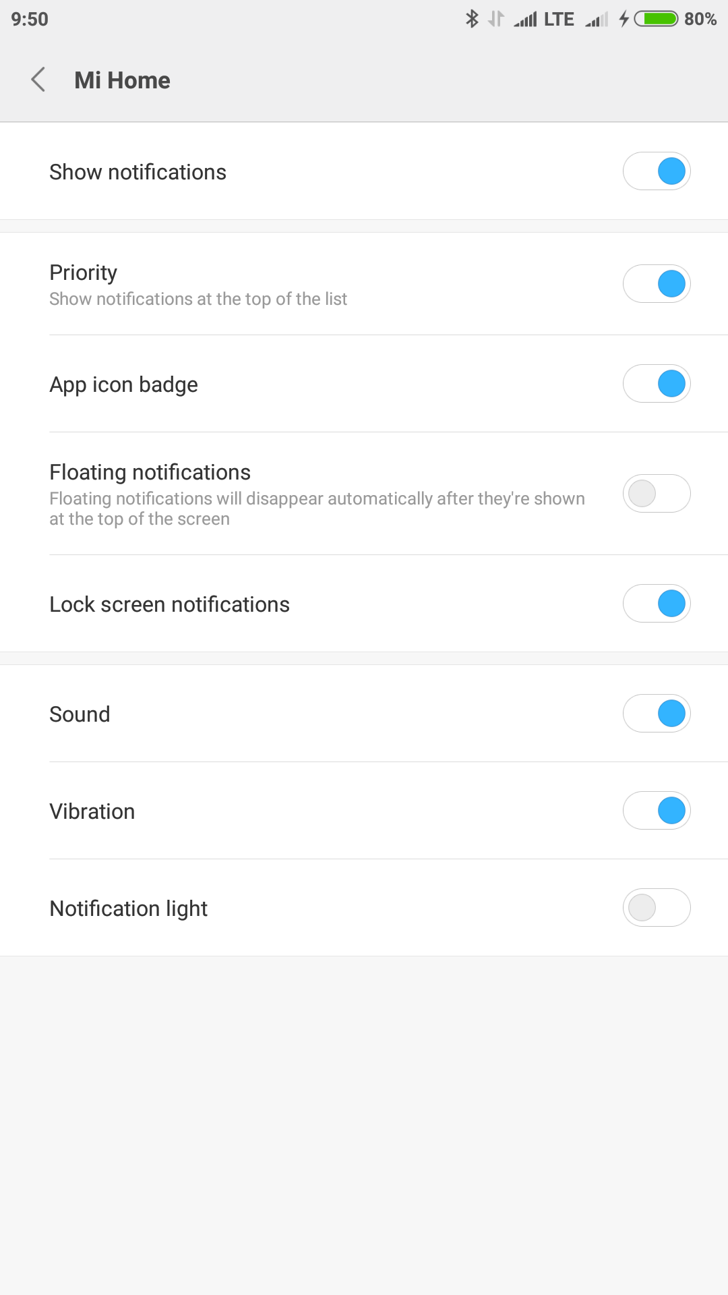The width and height of the screenshot is (728, 1295).
Task: Turn off the Priority switch
Action: tap(657, 284)
